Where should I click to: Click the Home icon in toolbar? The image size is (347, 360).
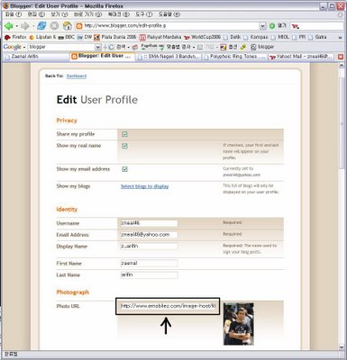click(67, 26)
